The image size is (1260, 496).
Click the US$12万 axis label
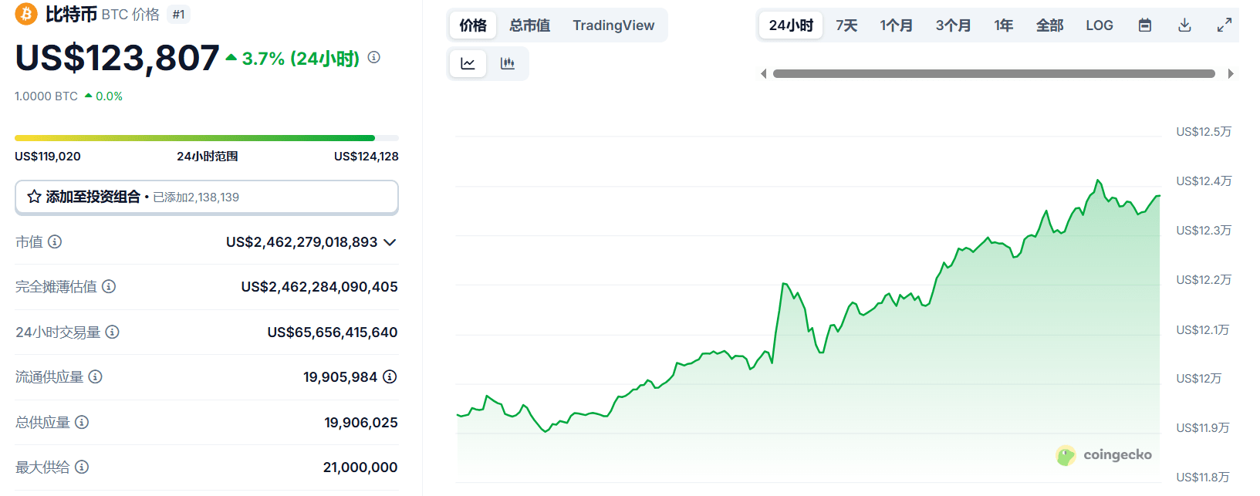(1199, 379)
